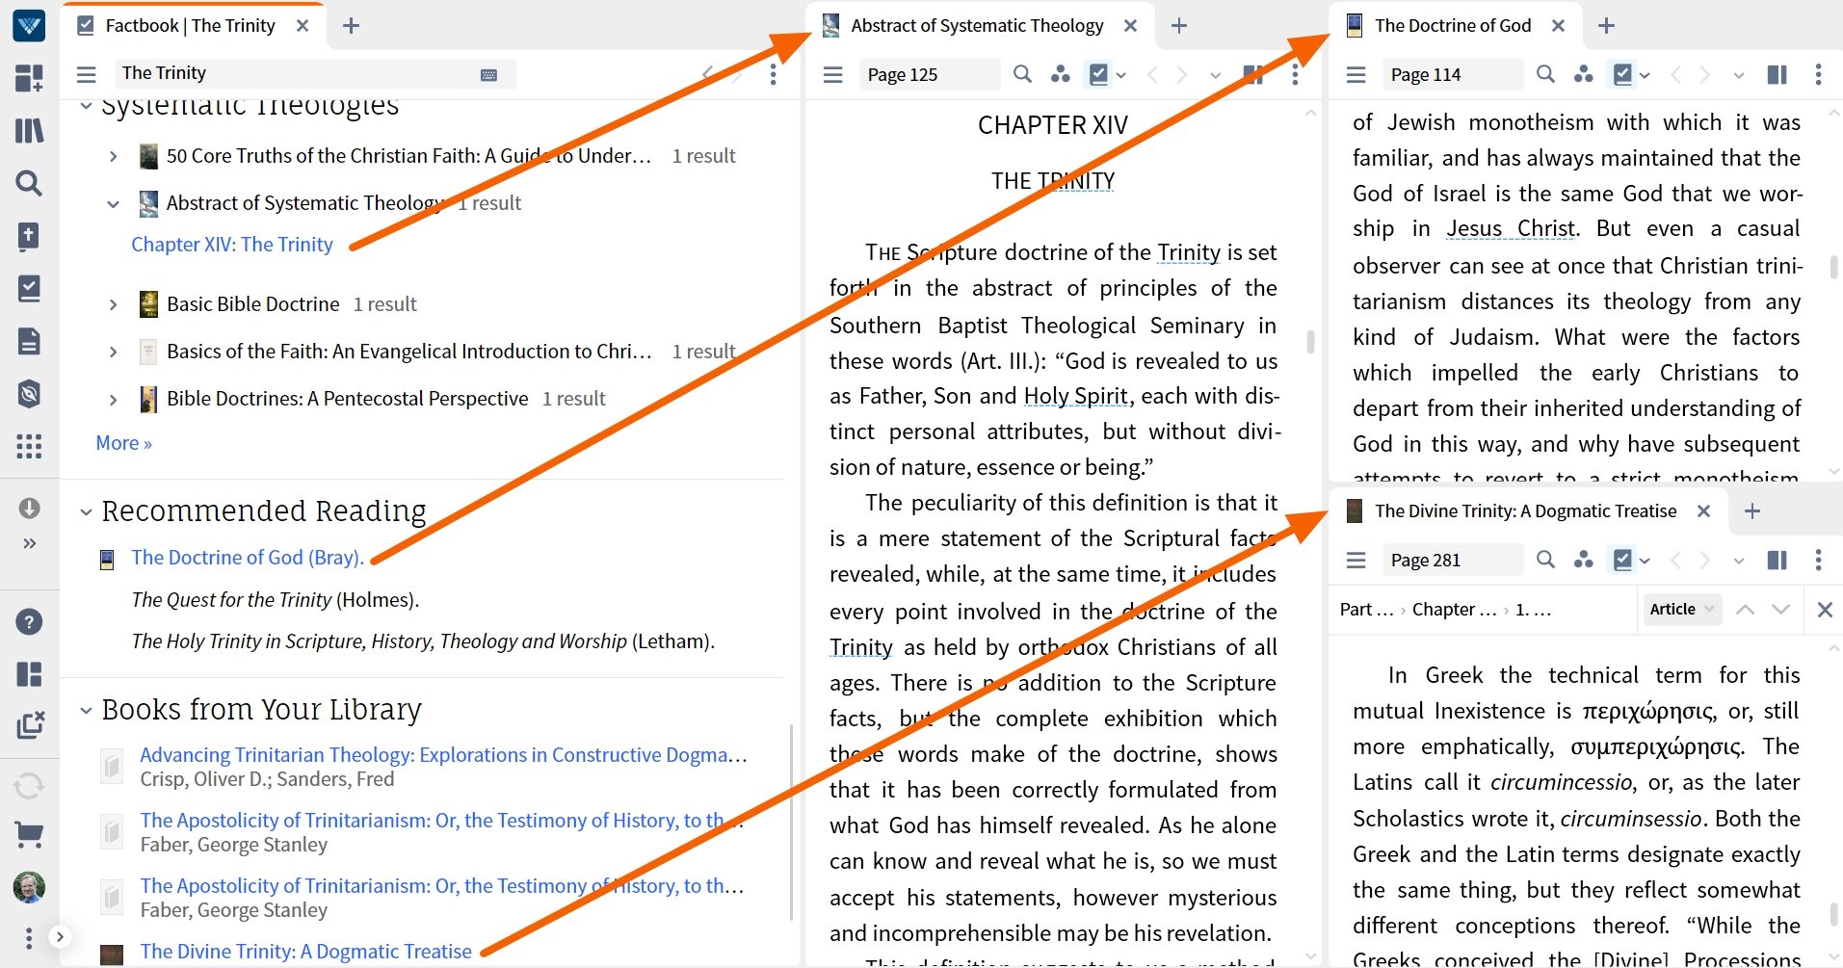The height and width of the screenshot is (968, 1843).
Task: Open the Store shopping cart icon
Action: coord(29,834)
